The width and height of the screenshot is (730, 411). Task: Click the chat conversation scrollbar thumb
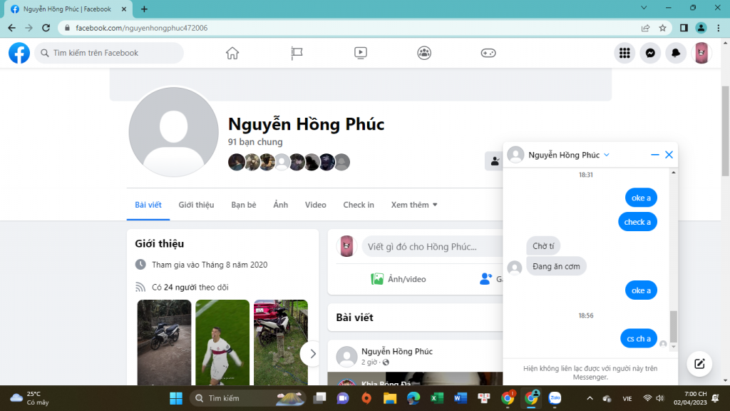pos(674,326)
